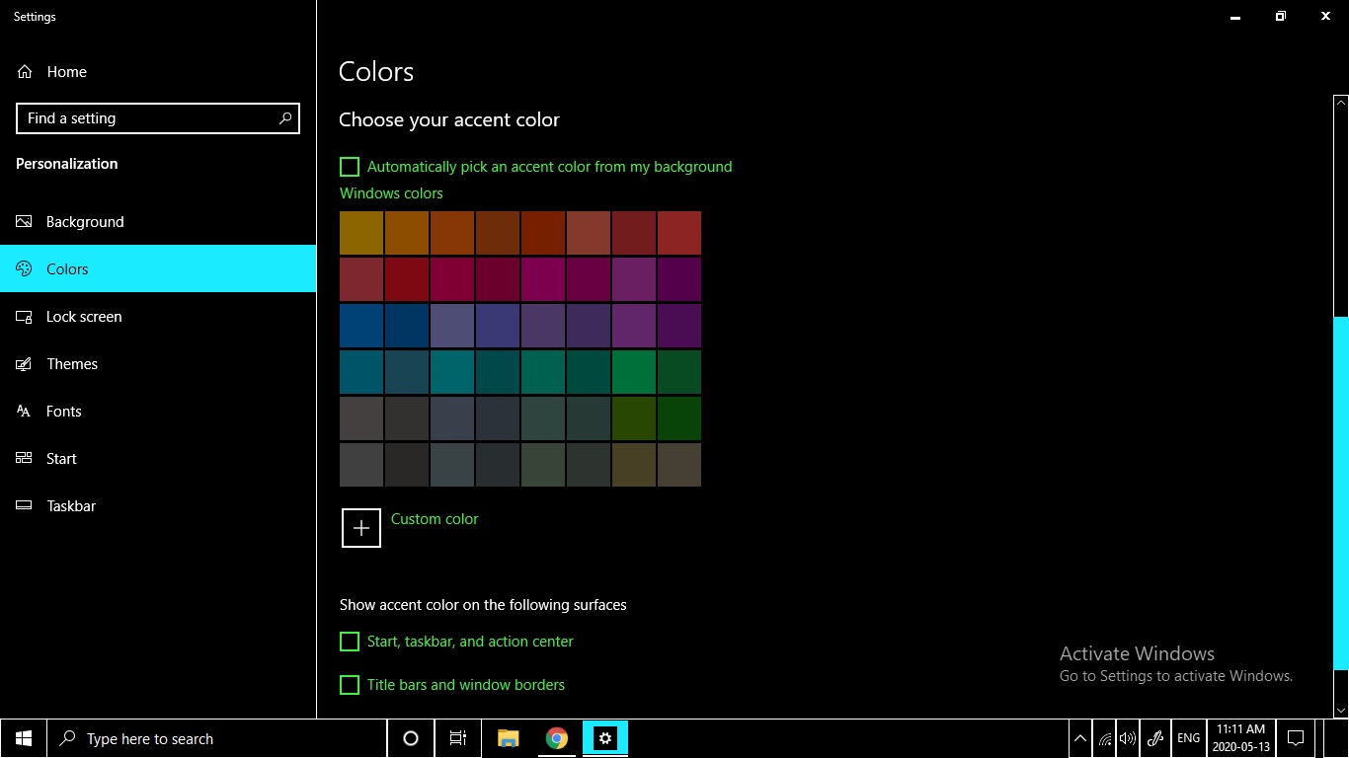The height and width of the screenshot is (758, 1349).
Task: Open Cortana from the taskbar circle
Action: coord(411,738)
